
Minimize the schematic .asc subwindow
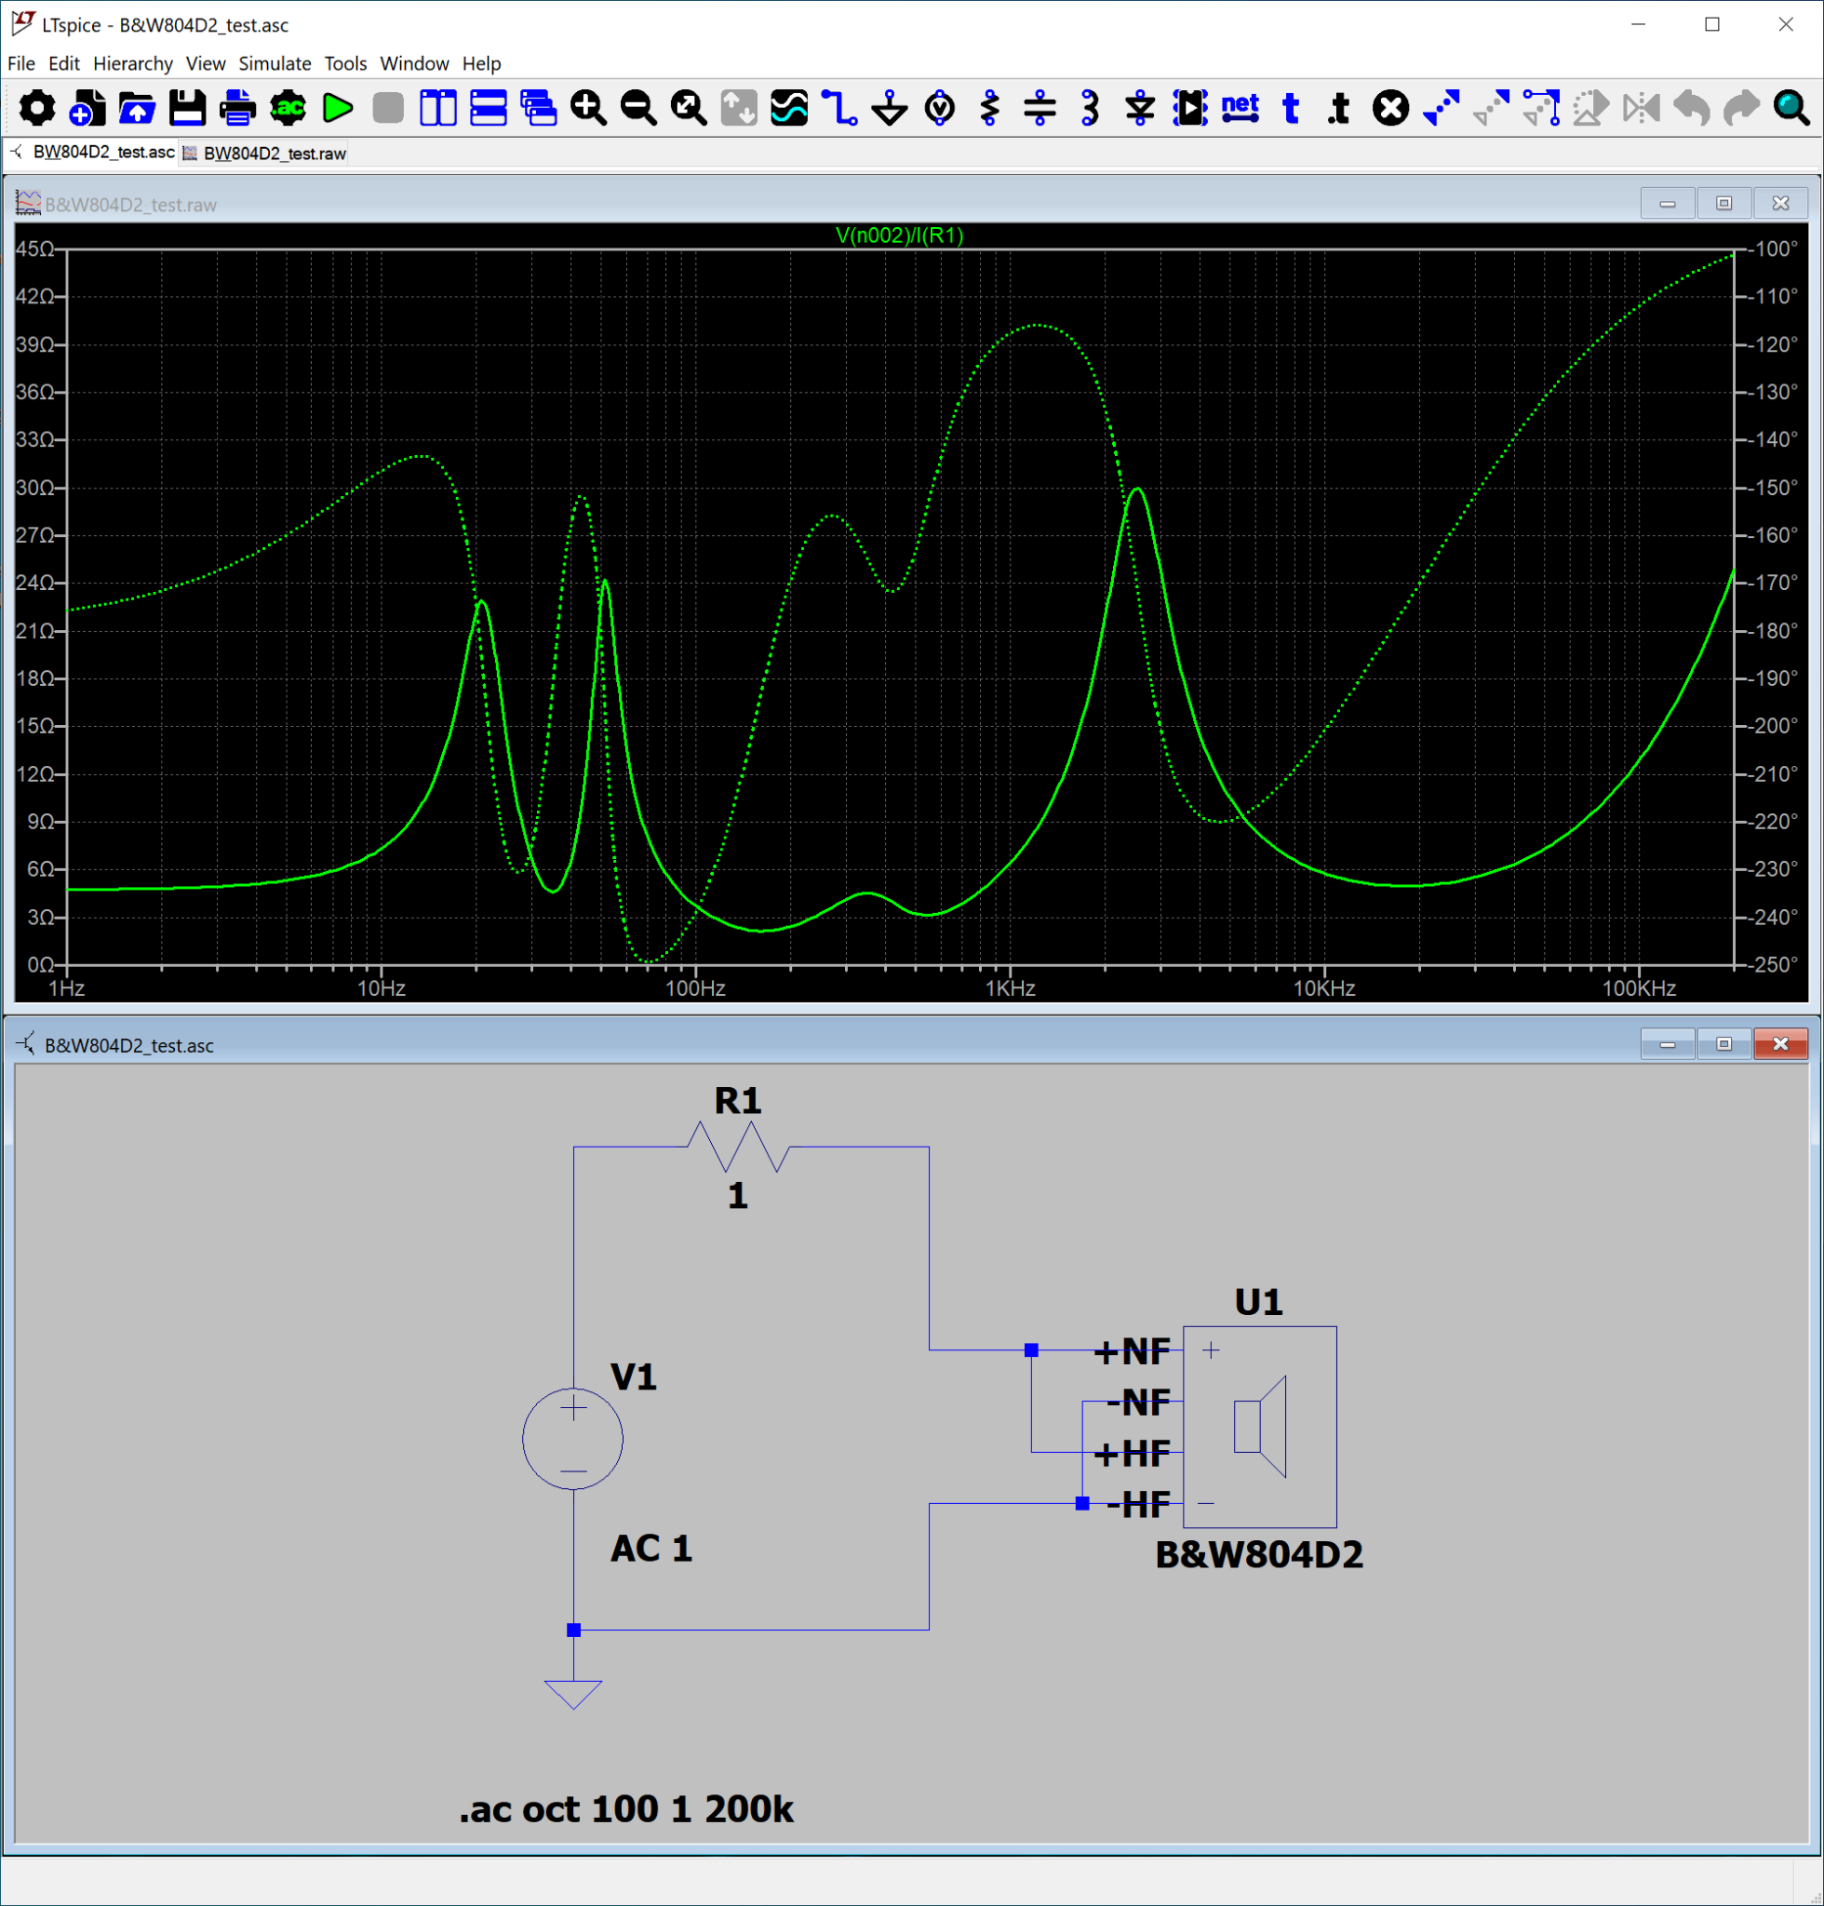1668,1043
